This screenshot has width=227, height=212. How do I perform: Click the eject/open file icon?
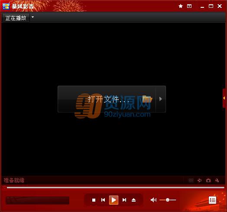[133, 200]
